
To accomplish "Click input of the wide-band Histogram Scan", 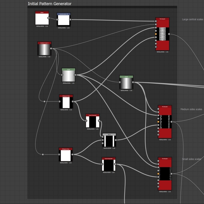I will click(x=59, y=154).
